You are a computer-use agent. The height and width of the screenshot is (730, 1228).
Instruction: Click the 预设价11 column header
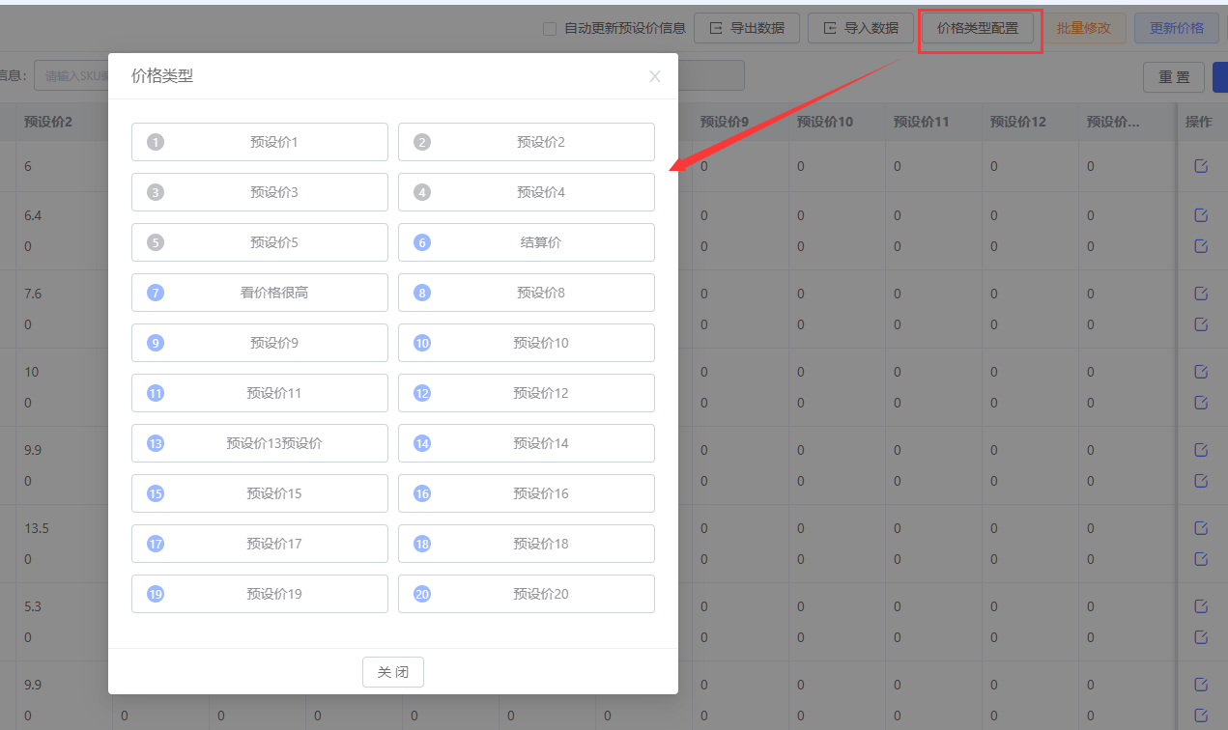922,122
